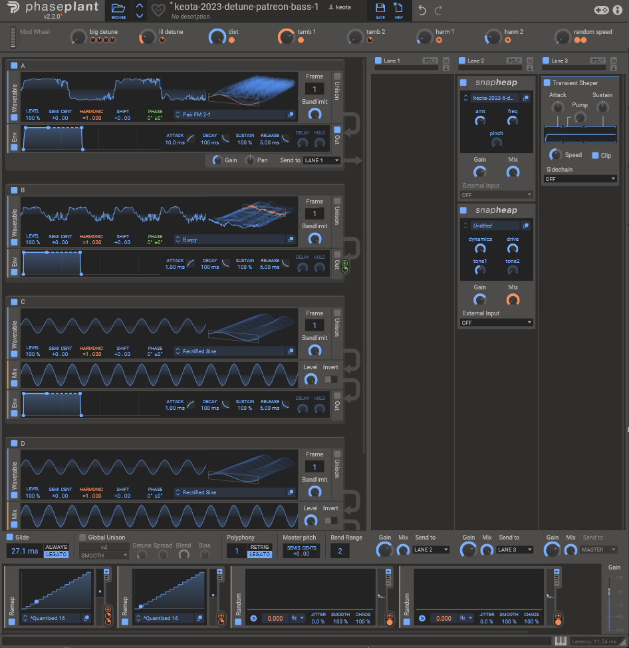
Task: Undo the last change
Action: coord(422,10)
